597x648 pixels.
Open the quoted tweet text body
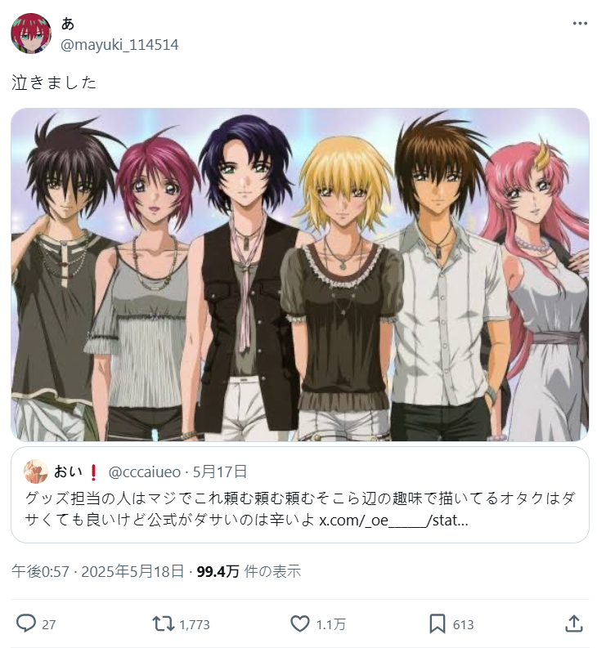point(300,509)
